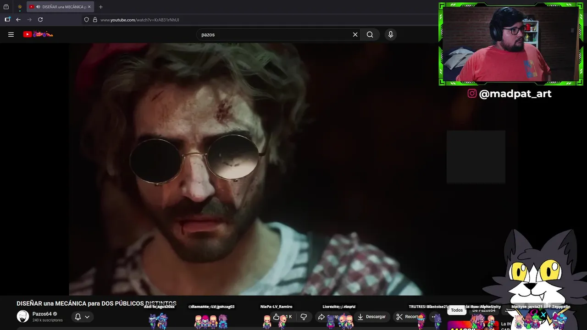The width and height of the screenshot is (587, 330).
Task: Show site security via the padlock icon
Action: [95, 20]
